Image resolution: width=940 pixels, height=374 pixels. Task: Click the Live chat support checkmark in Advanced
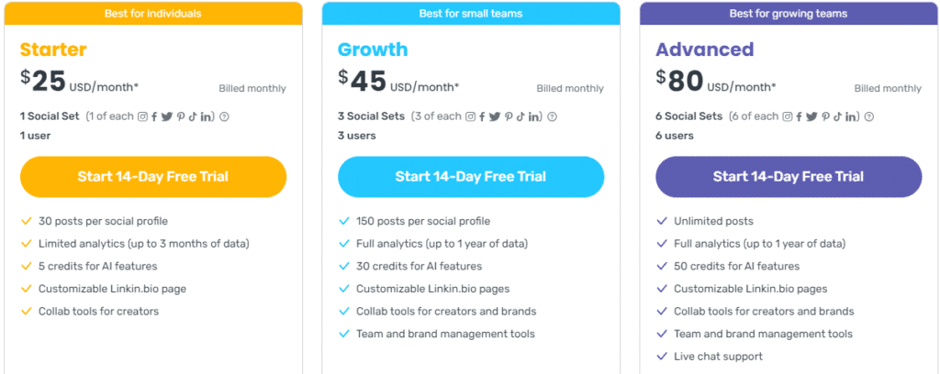pos(662,357)
